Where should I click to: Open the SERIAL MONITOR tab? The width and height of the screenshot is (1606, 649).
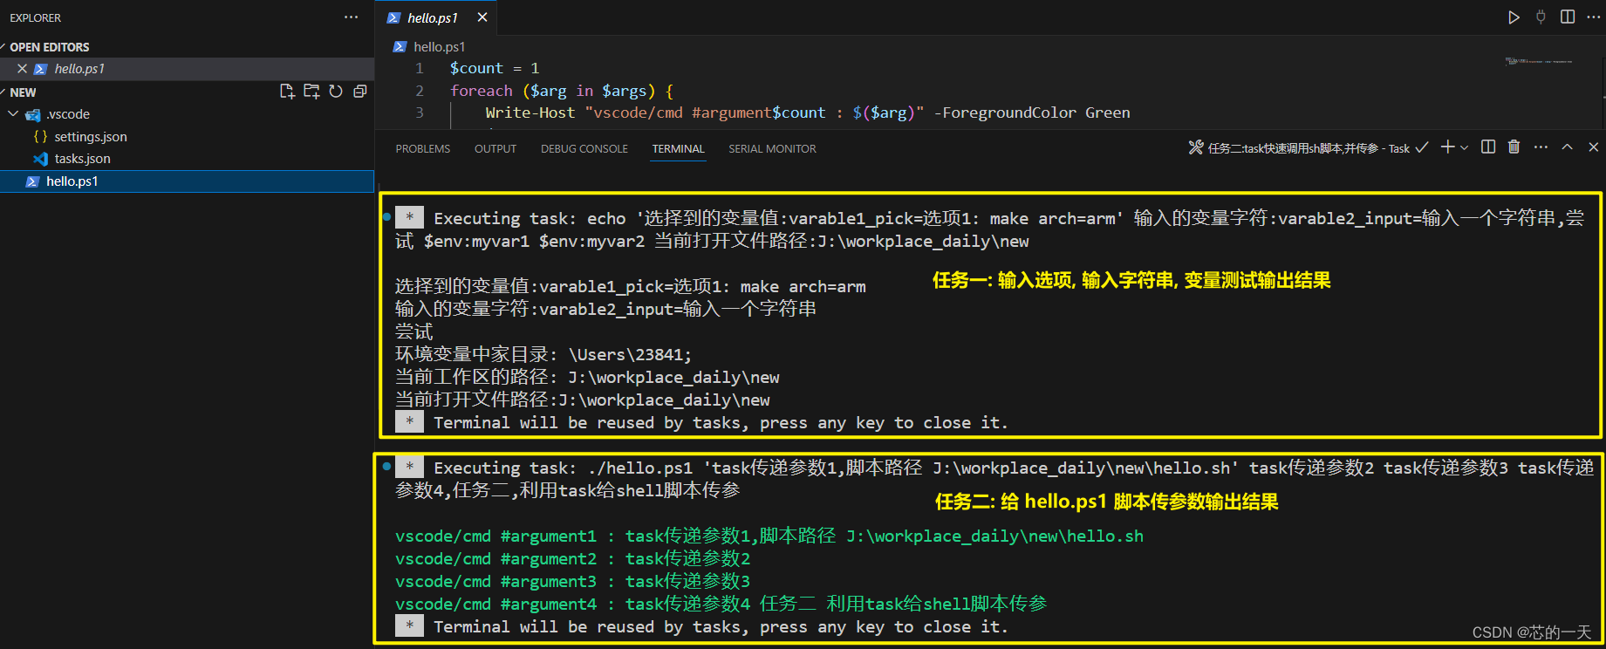(773, 149)
